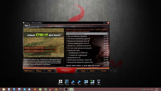
Task: Click the MULTIPACK logo in the footer
Action: click(x=66, y=70)
